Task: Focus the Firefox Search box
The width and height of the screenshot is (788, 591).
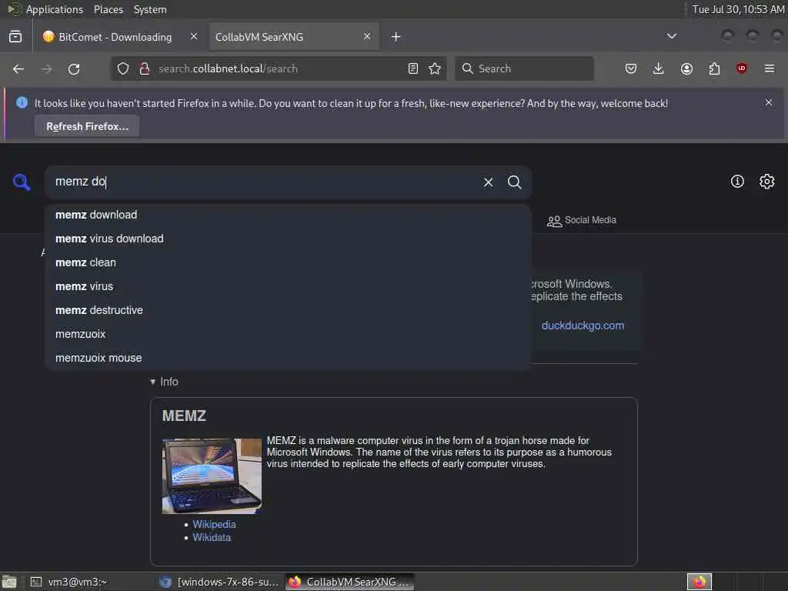Action: click(524, 68)
